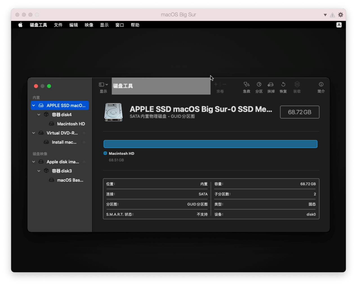Eject the Virtual DVD-R drive
The width and height of the screenshot is (357, 286).
tap(84, 133)
